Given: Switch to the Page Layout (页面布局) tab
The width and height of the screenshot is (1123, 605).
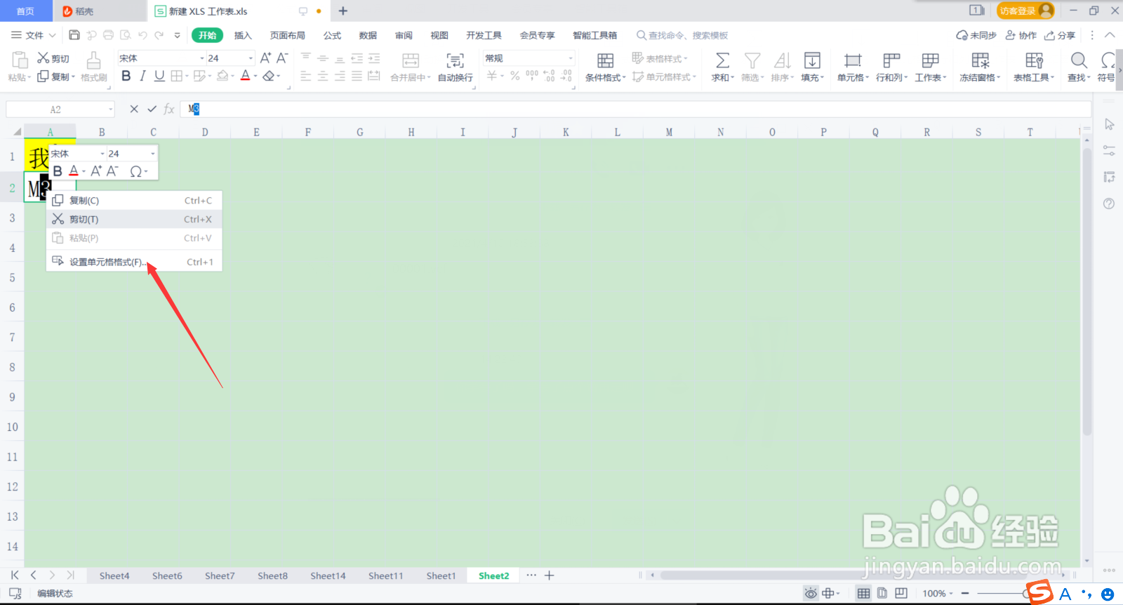Looking at the screenshot, I should coord(288,35).
